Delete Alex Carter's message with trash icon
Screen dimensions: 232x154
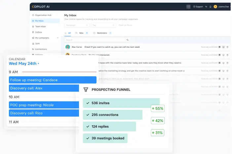coord(227,47)
